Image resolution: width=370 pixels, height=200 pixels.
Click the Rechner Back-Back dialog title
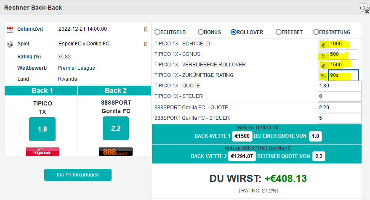coord(33,8)
